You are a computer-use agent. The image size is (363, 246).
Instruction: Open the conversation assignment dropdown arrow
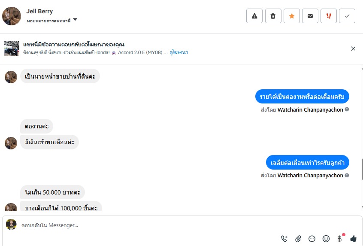[75, 20]
